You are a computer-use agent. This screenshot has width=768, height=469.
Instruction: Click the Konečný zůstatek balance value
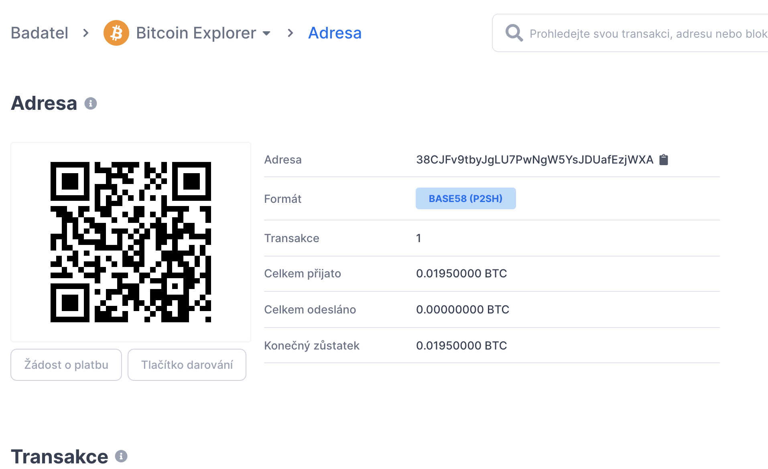pyautogui.click(x=461, y=346)
